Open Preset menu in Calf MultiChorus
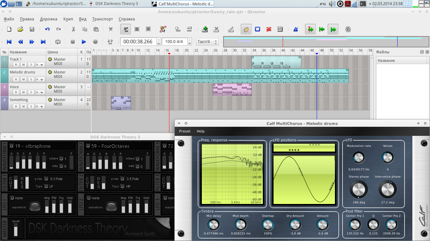Image resolution: width=430 pixels, height=241 pixels. pos(185,131)
